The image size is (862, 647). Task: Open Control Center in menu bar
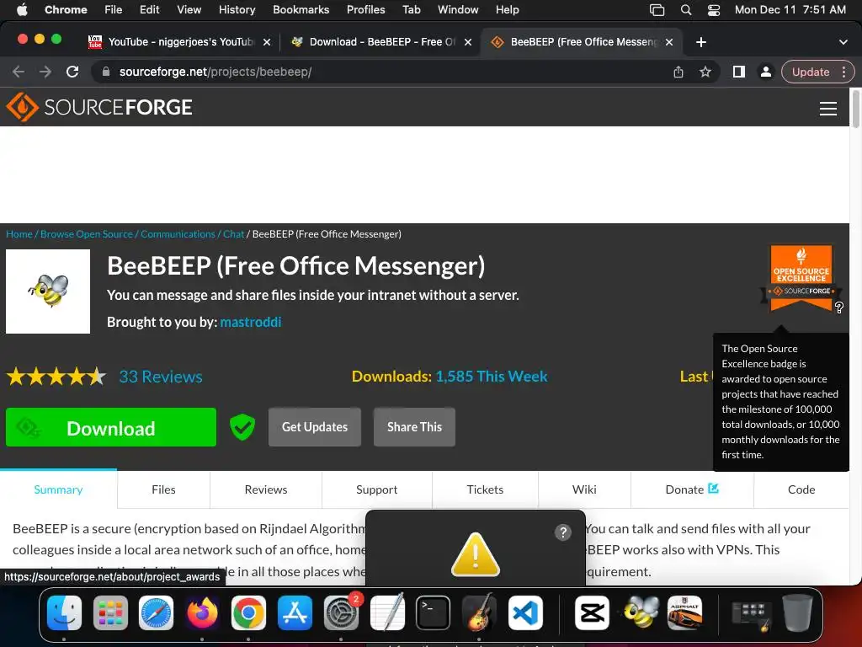(714, 10)
